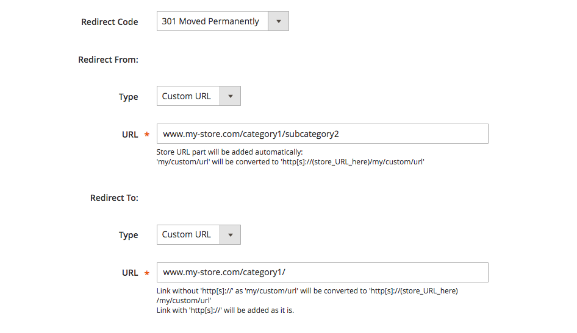Image resolution: width=577 pixels, height=333 pixels.
Task: Click the Type label under Redirect From
Action: pos(129,97)
